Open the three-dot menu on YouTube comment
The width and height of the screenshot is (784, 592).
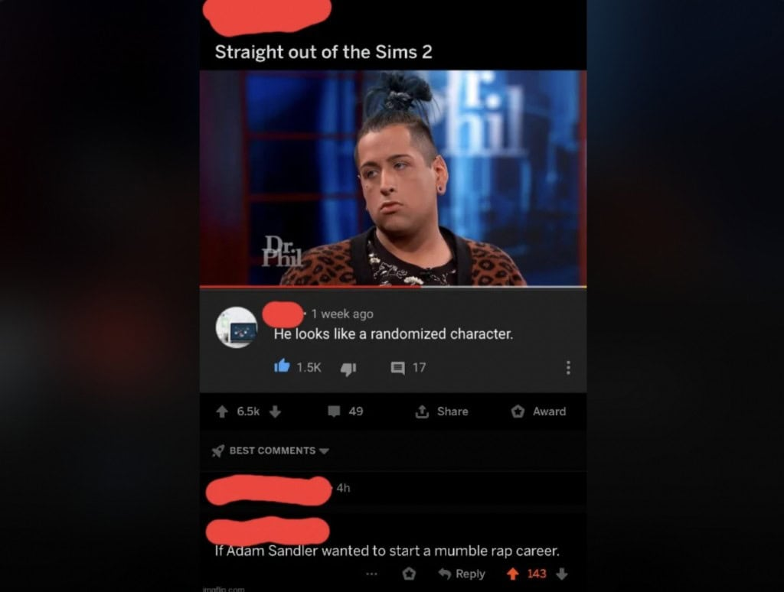click(568, 368)
